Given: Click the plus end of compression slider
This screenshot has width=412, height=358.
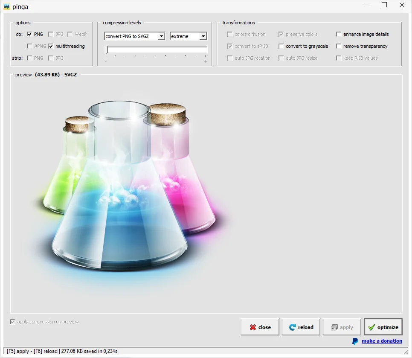Looking at the screenshot, I should pyautogui.click(x=206, y=61).
